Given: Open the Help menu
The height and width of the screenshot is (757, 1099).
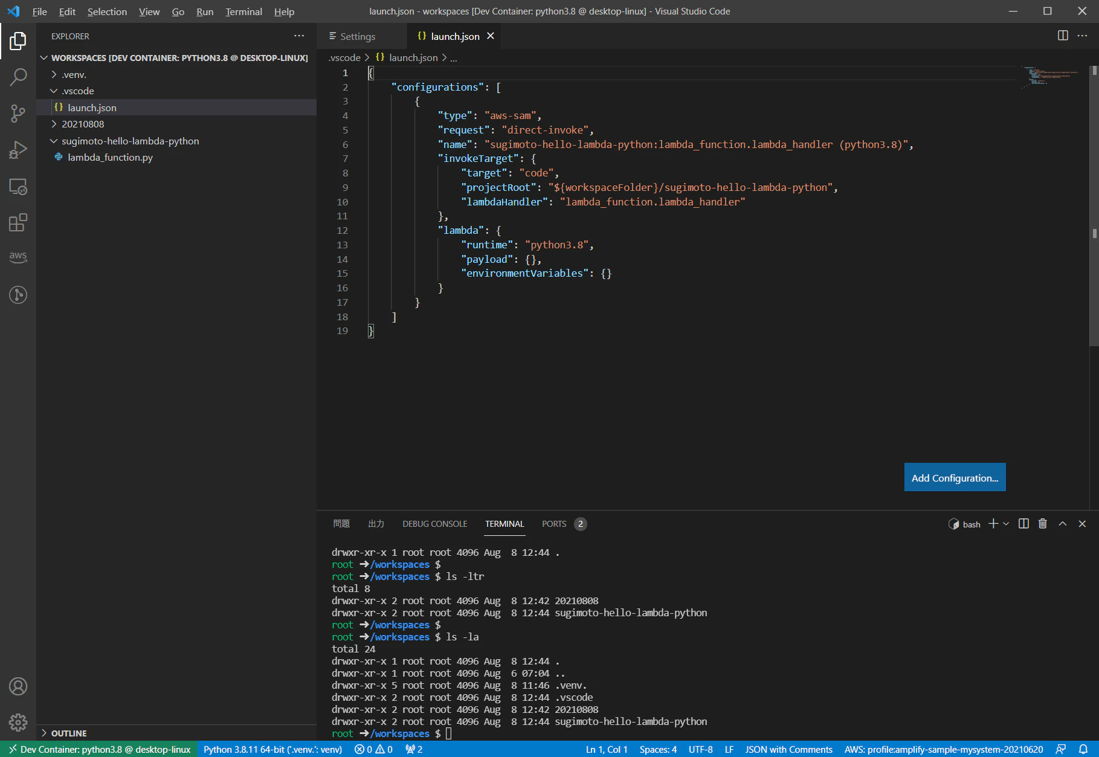Looking at the screenshot, I should (284, 11).
